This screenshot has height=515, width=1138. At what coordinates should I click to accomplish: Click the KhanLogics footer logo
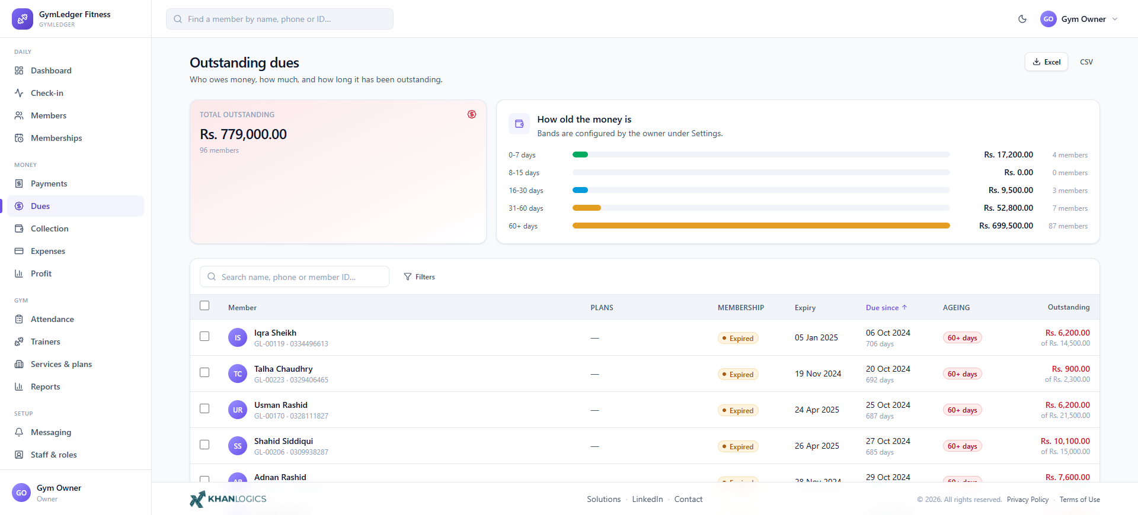click(x=228, y=499)
